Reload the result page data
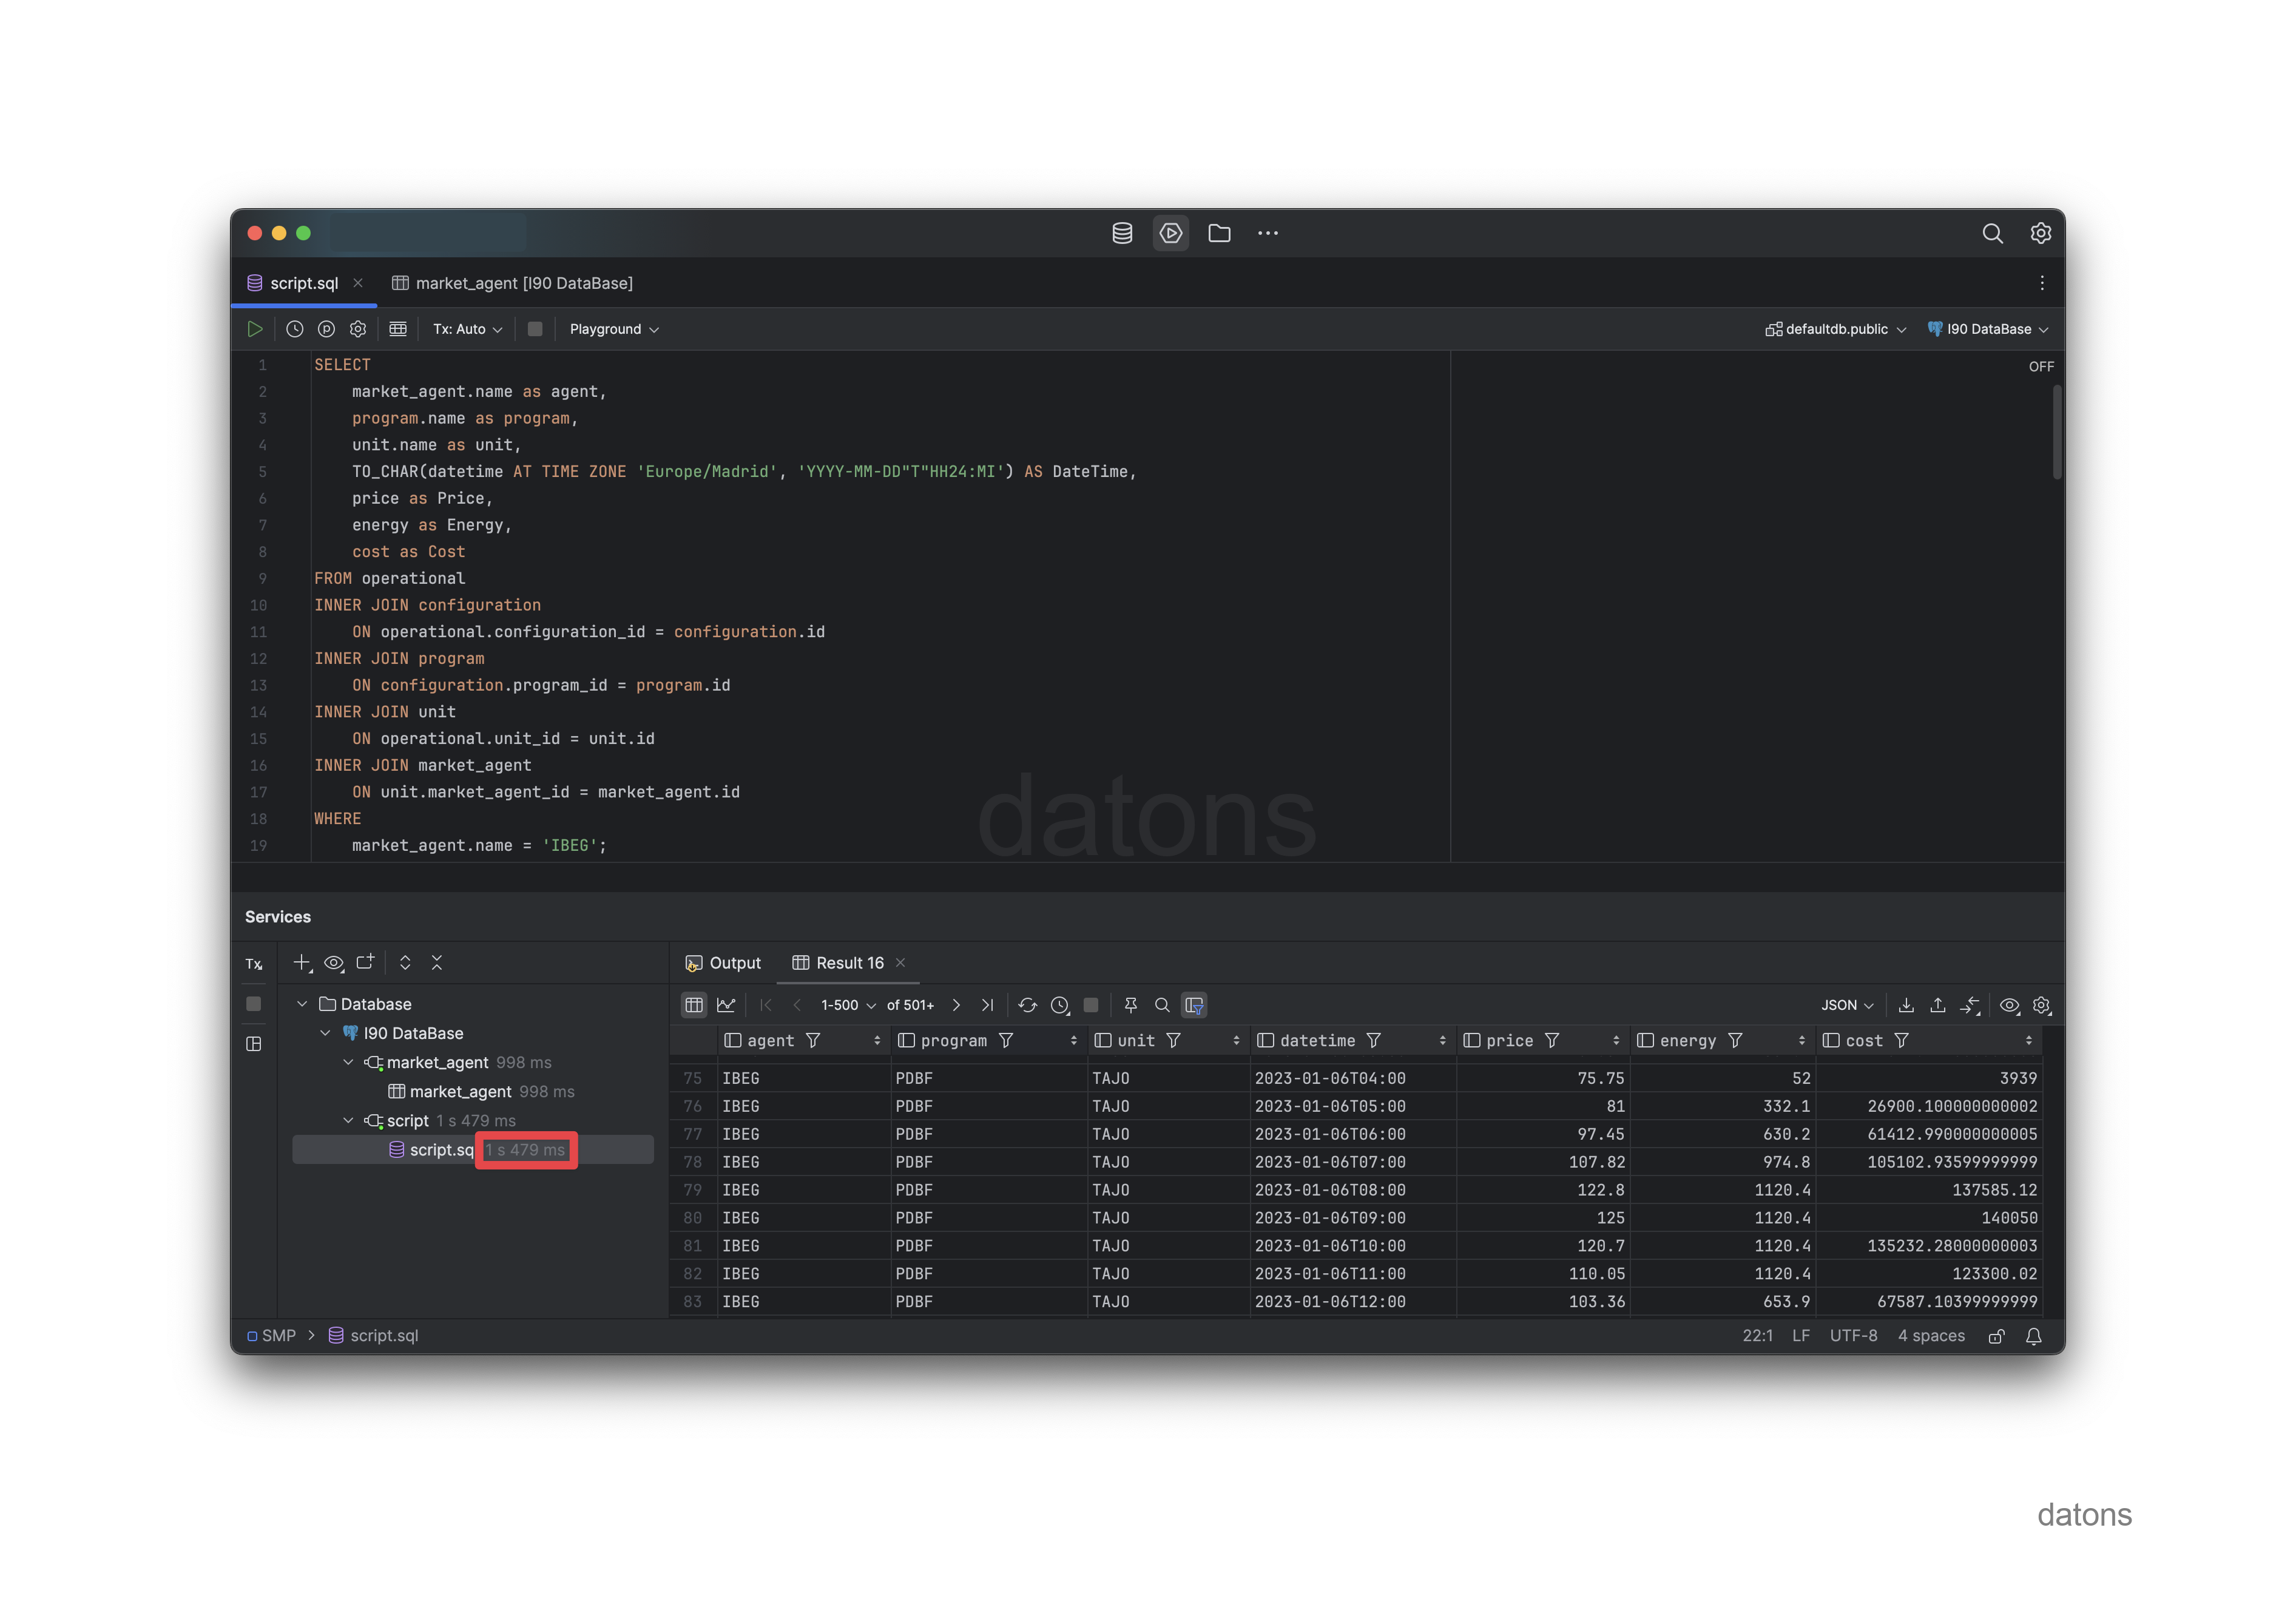Viewport: 2296px width, 1607px height. [x=1027, y=1005]
